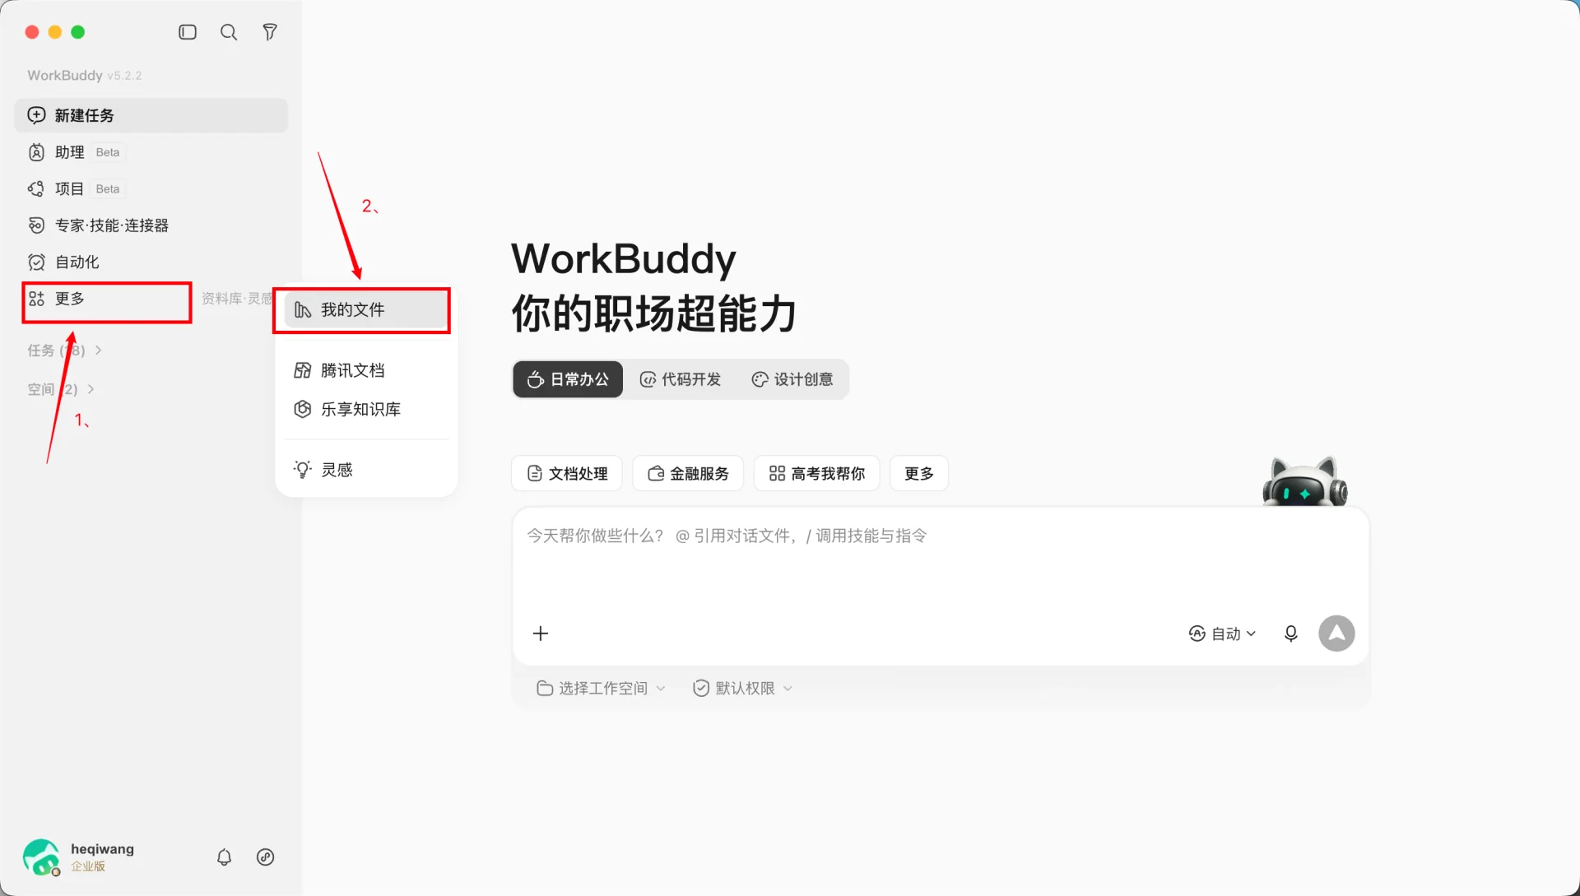
Task: Open the notification bell icon
Action: (224, 857)
